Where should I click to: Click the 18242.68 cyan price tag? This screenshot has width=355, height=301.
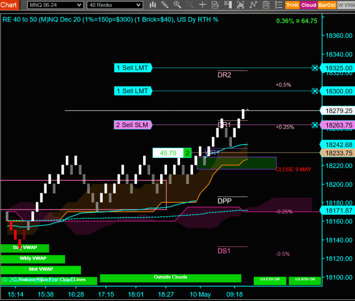pyautogui.click(x=337, y=145)
